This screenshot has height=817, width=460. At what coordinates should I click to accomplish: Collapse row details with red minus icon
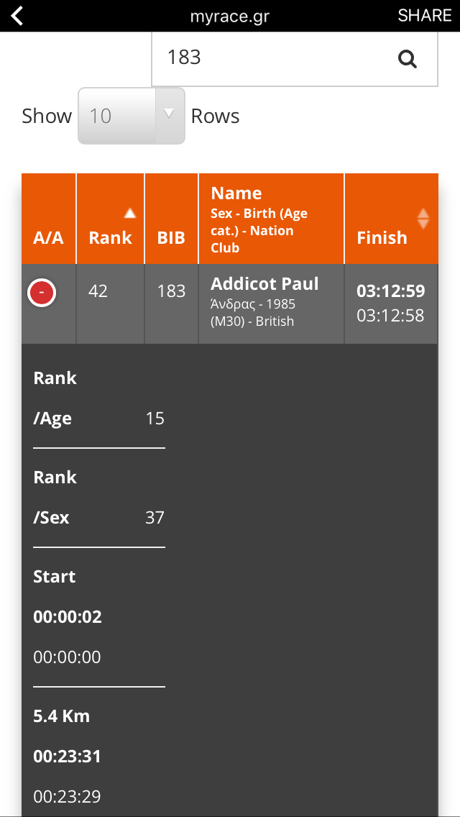point(42,293)
